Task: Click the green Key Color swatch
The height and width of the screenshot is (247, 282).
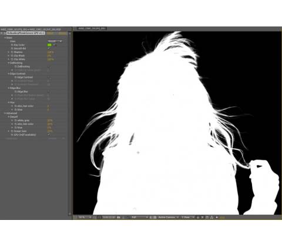Action: [49, 45]
